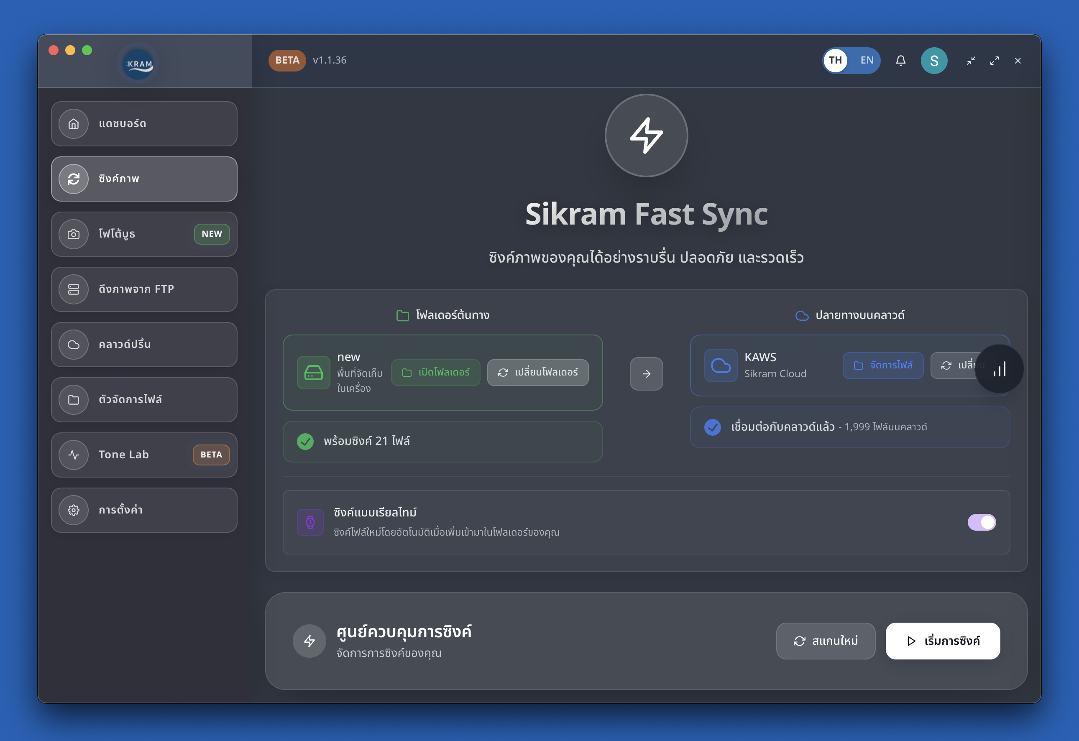The height and width of the screenshot is (741, 1079).
Task: Open การตั้งค่า settings
Action: (144, 509)
